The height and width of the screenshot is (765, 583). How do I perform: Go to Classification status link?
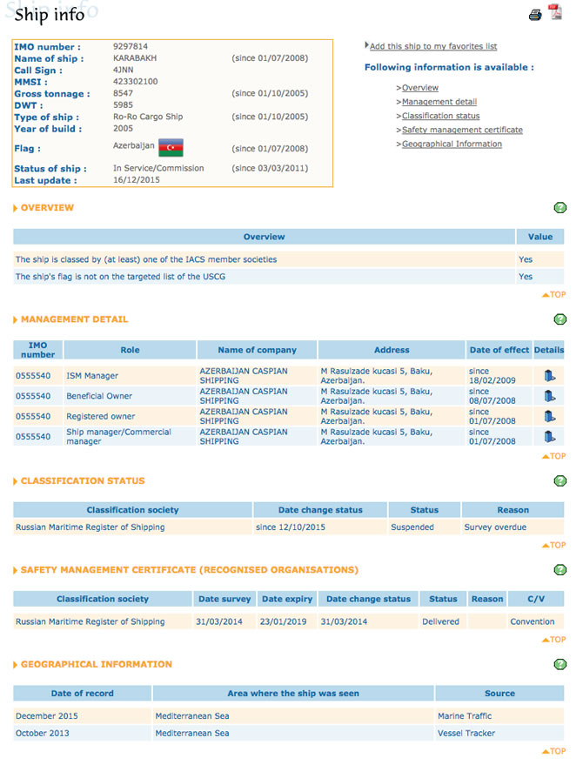440,116
